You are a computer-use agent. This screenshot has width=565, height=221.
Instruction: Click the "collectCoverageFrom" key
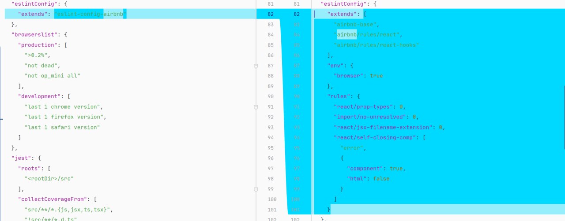[53, 199]
